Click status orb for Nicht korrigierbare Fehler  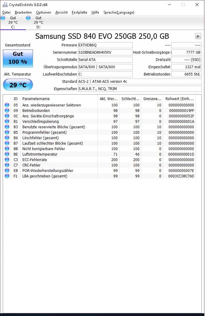click(x=7, y=149)
